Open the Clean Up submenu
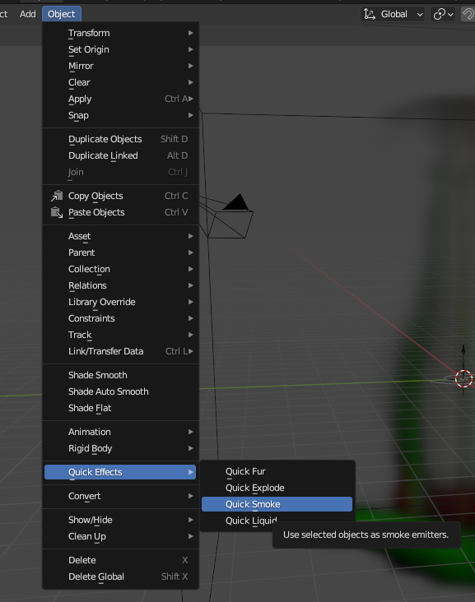 120,537
